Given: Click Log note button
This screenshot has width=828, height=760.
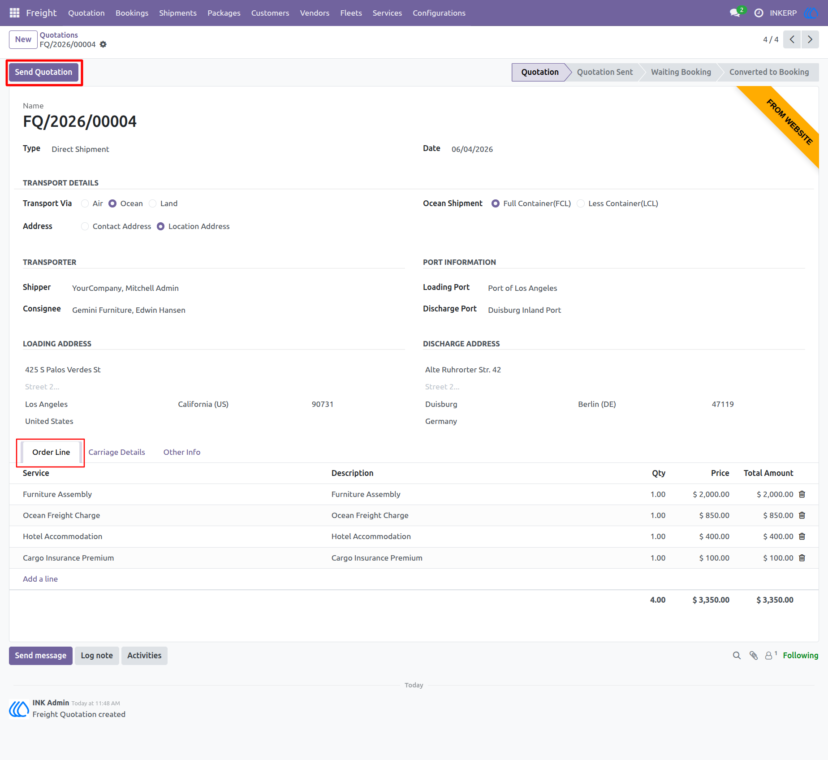Looking at the screenshot, I should [97, 656].
